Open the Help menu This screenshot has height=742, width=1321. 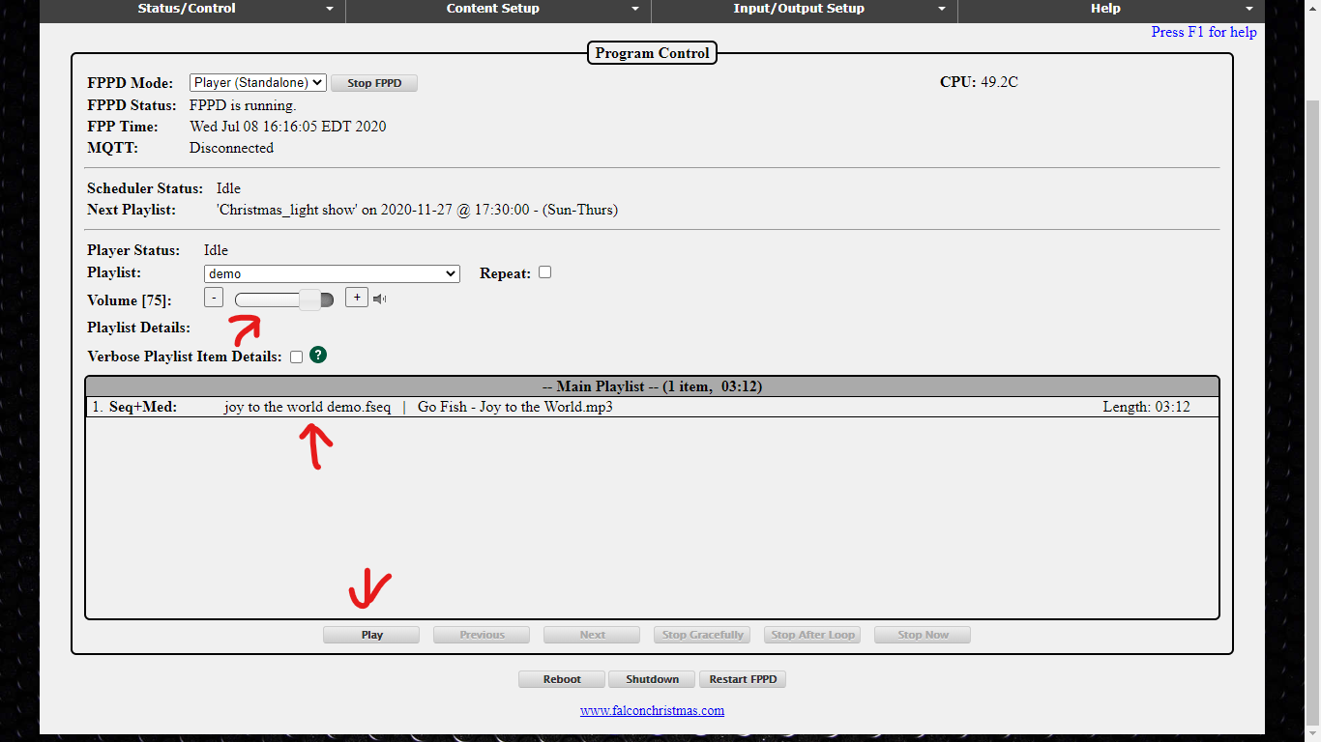[1110, 10]
